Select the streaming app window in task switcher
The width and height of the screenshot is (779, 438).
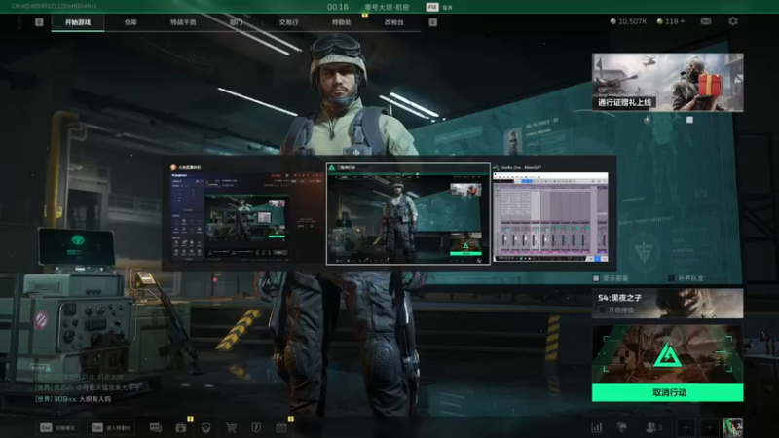(x=244, y=212)
